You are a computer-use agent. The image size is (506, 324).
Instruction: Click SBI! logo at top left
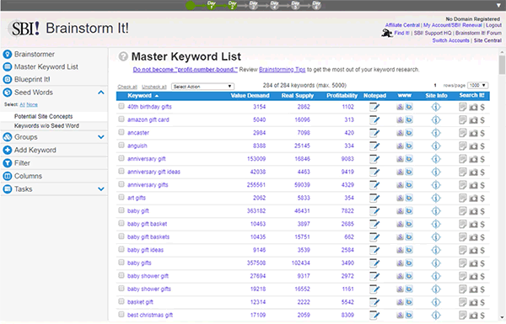coord(24,29)
